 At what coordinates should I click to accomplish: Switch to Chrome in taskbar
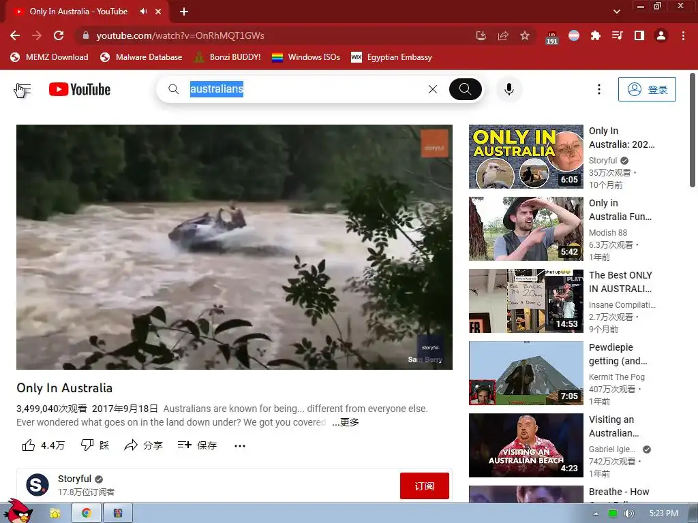click(87, 513)
